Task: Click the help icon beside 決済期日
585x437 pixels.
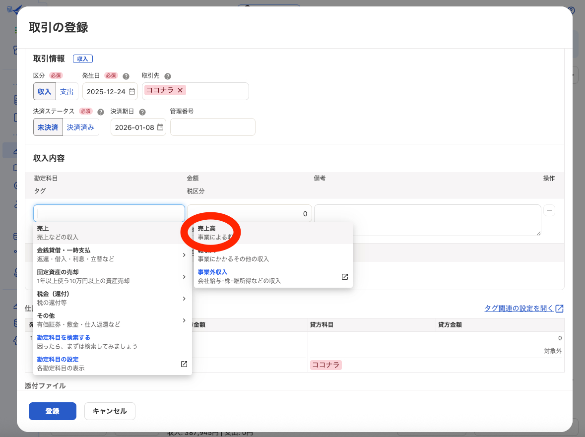Action: 142,112
